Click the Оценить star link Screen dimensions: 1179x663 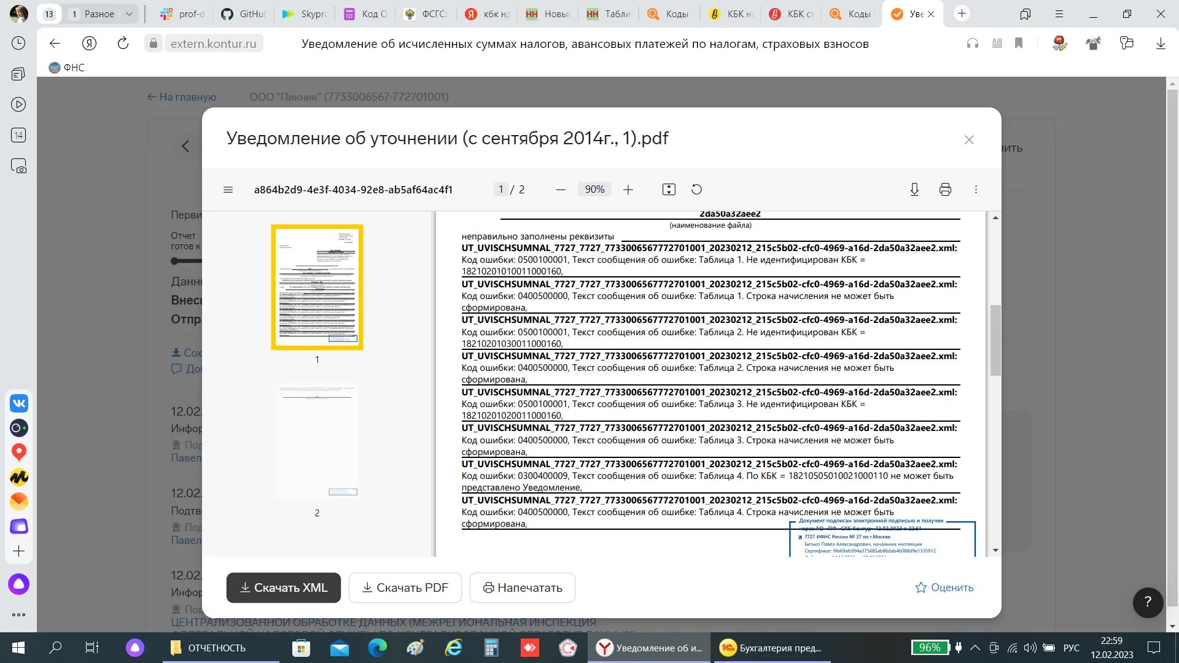[944, 587]
